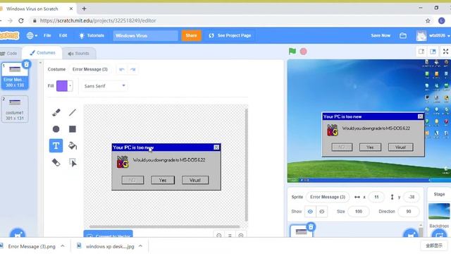Click the costume canvas horizontal scrollbar
Screen dimensions: 451x254
[164, 226]
